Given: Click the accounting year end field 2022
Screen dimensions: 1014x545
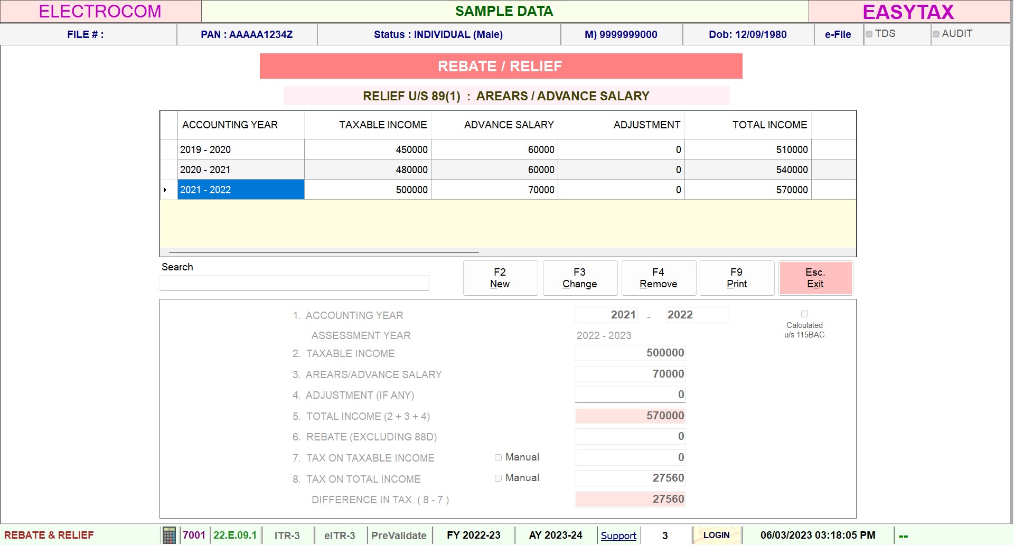Looking at the screenshot, I should click(x=697, y=315).
